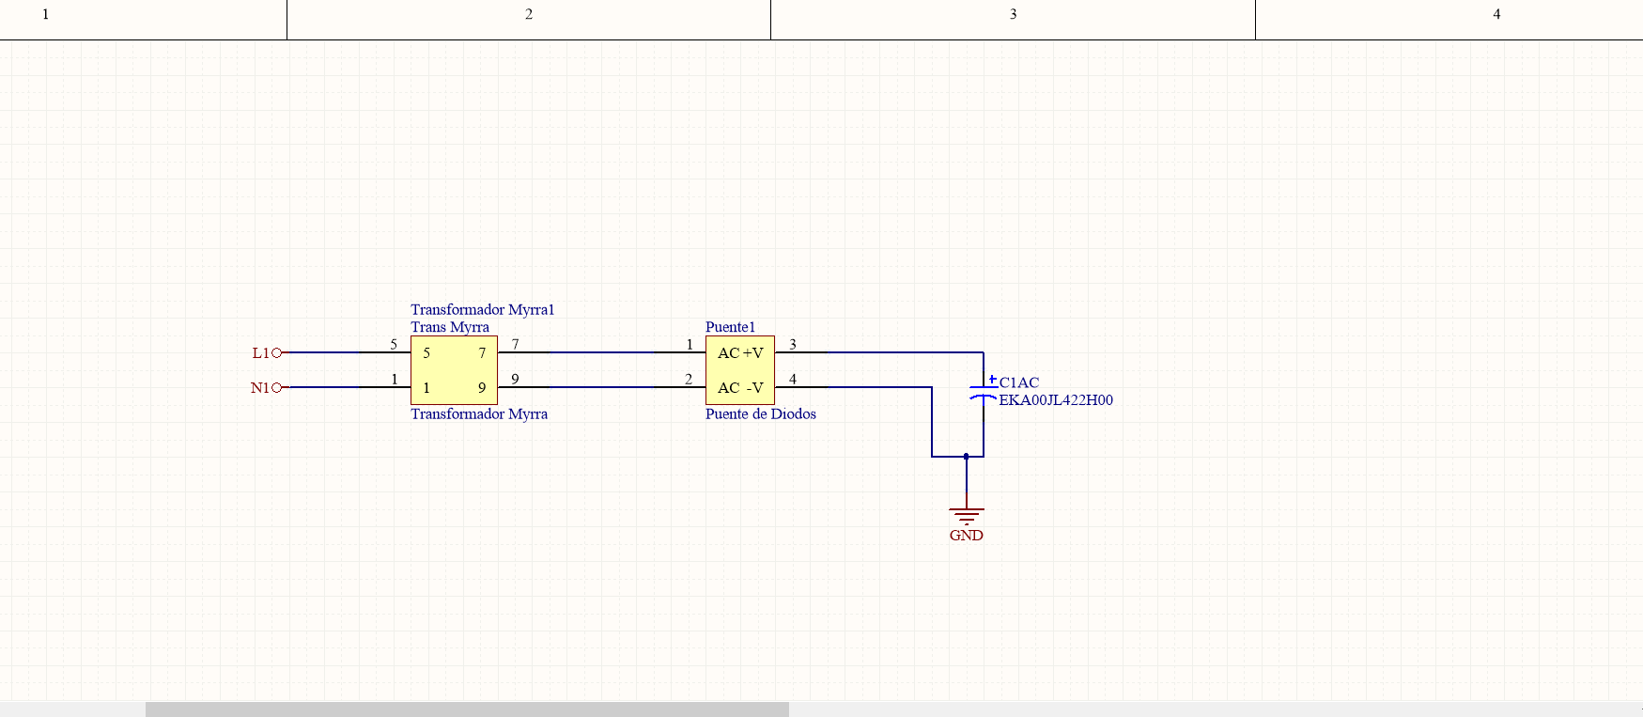The width and height of the screenshot is (1643, 717).
Task: Select the Transformador Myrra component body
Action: (x=454, y=370)
